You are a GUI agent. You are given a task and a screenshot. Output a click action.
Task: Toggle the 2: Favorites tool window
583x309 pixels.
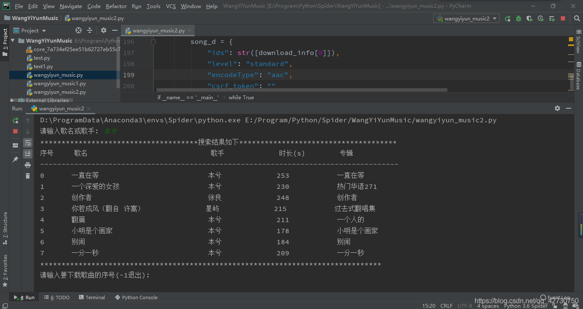click(5, 271)
